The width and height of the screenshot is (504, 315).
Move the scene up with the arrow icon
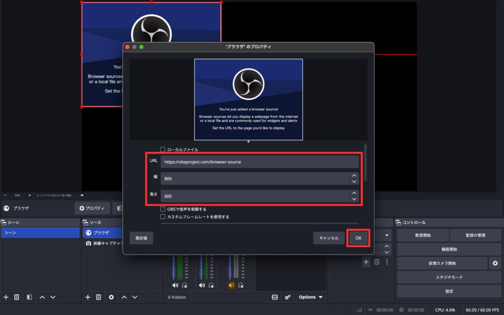(x=42, y=297)
